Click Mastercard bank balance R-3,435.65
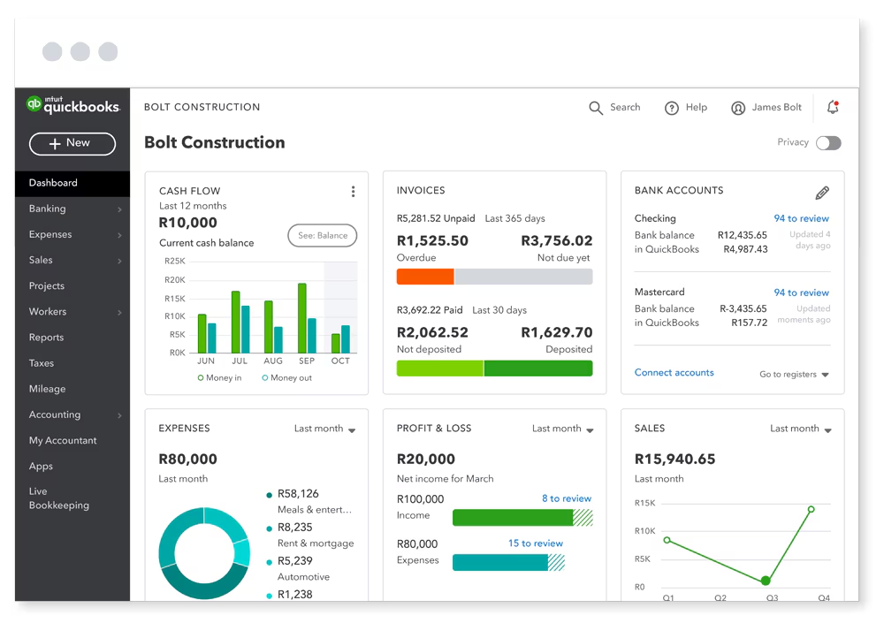The width and height of the screenshot is (884, 623). [743, 308]
